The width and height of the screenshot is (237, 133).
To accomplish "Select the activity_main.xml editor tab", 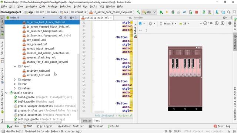I will (97, 18).
